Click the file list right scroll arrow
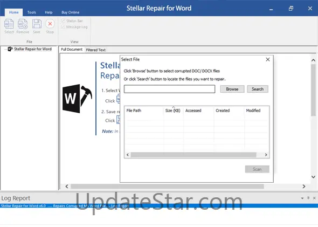The height and width of the screenshot is (227, 318). pos(266,155)
